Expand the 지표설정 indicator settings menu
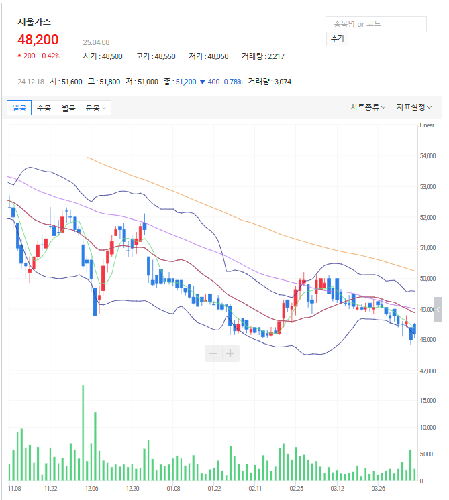The height and width of the screenshot is (500, 449). 414,107
